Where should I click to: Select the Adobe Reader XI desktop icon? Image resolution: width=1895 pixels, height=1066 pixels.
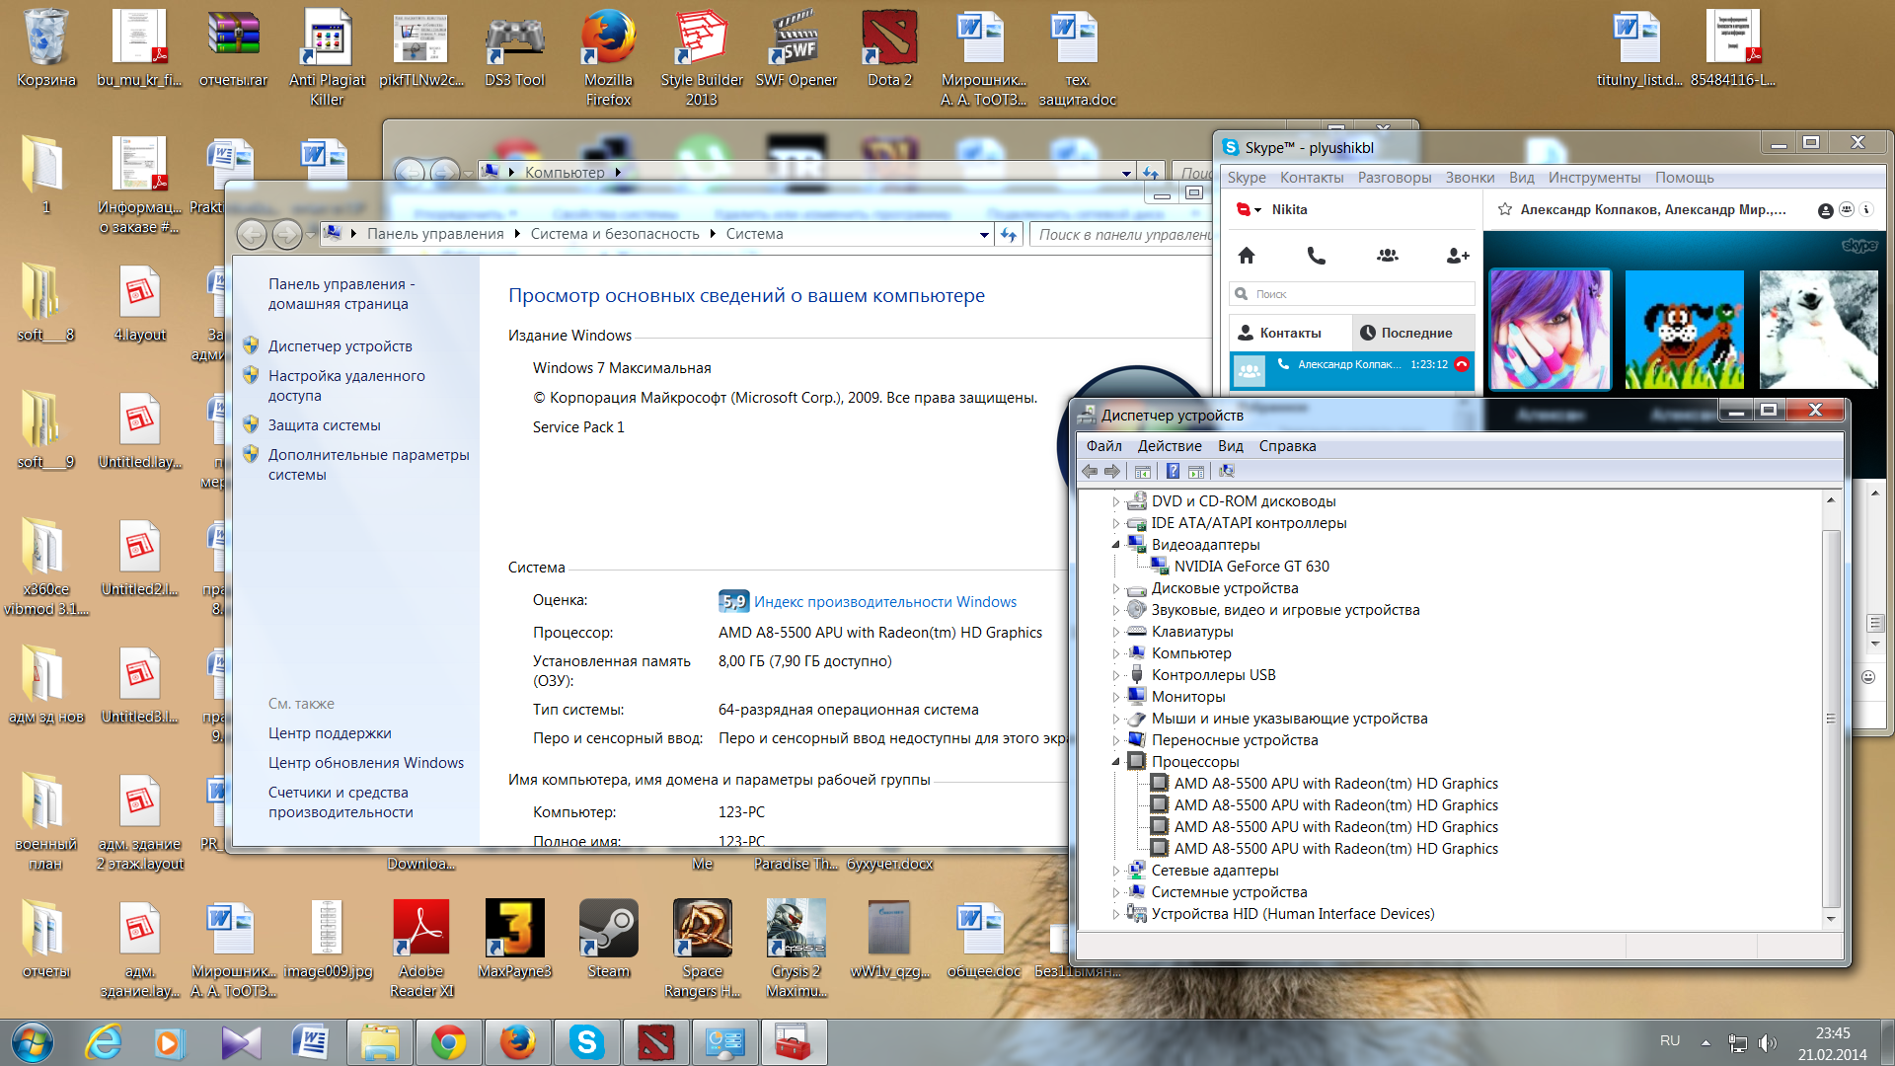tap(421, 950)
